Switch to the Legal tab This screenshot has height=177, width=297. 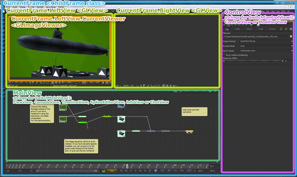coord(261,29)
